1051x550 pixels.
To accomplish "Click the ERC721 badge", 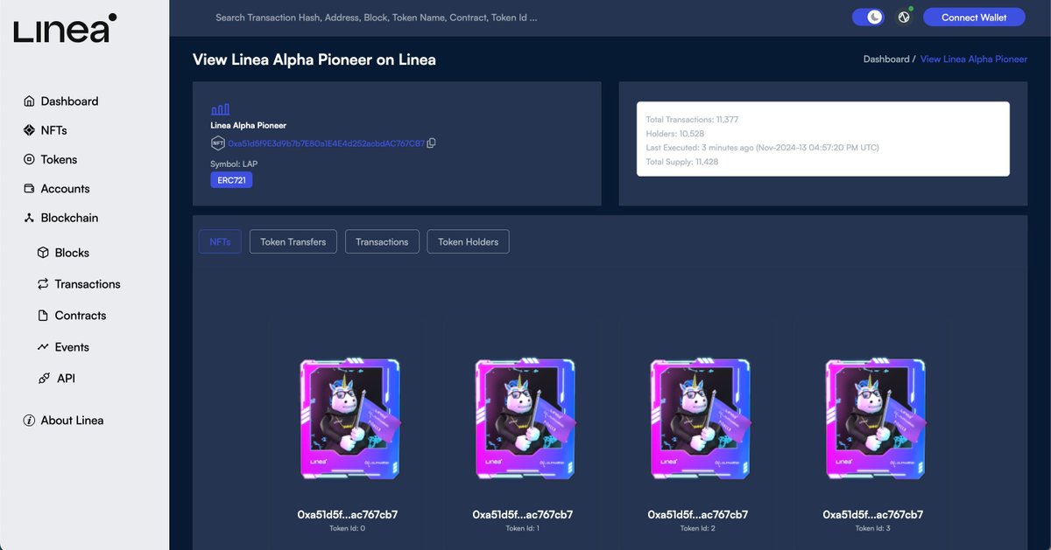I will point(231,180).
